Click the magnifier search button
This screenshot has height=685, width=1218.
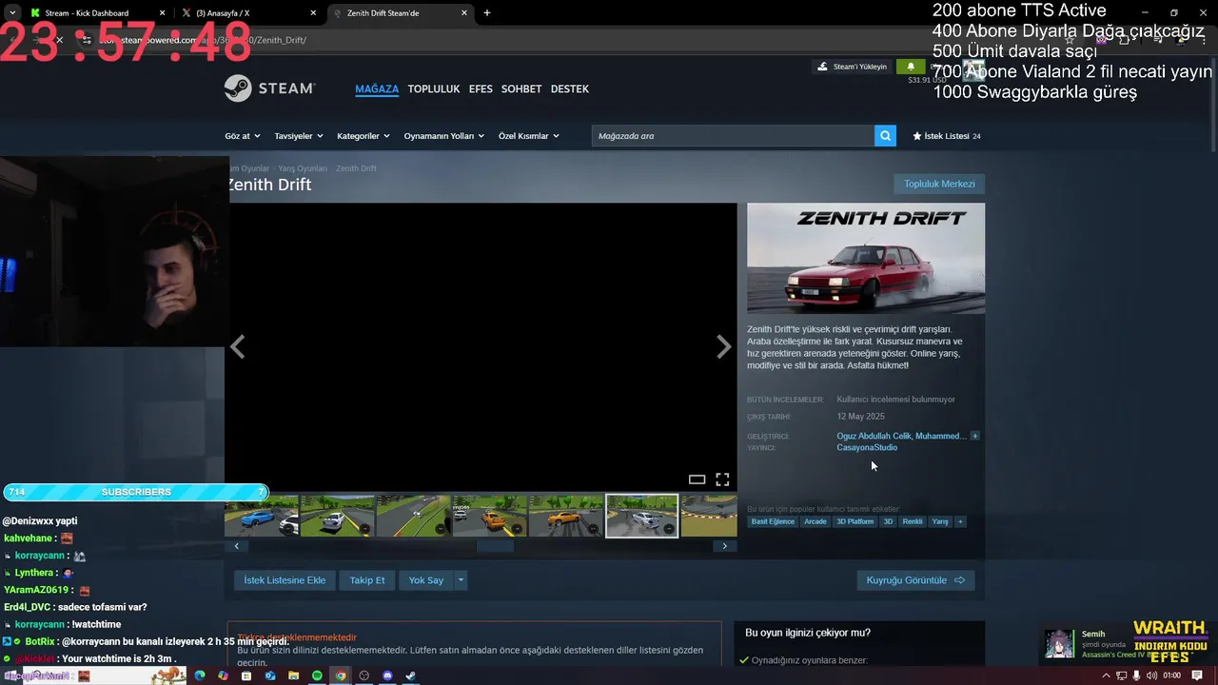886,136
